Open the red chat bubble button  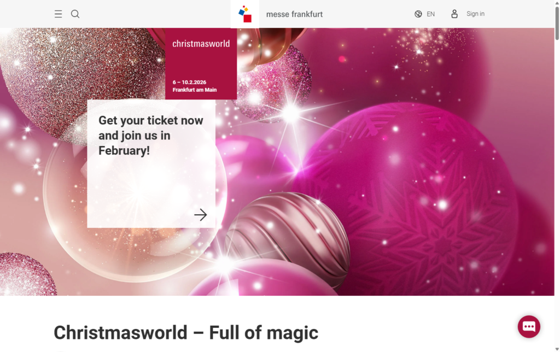[529, 326]
